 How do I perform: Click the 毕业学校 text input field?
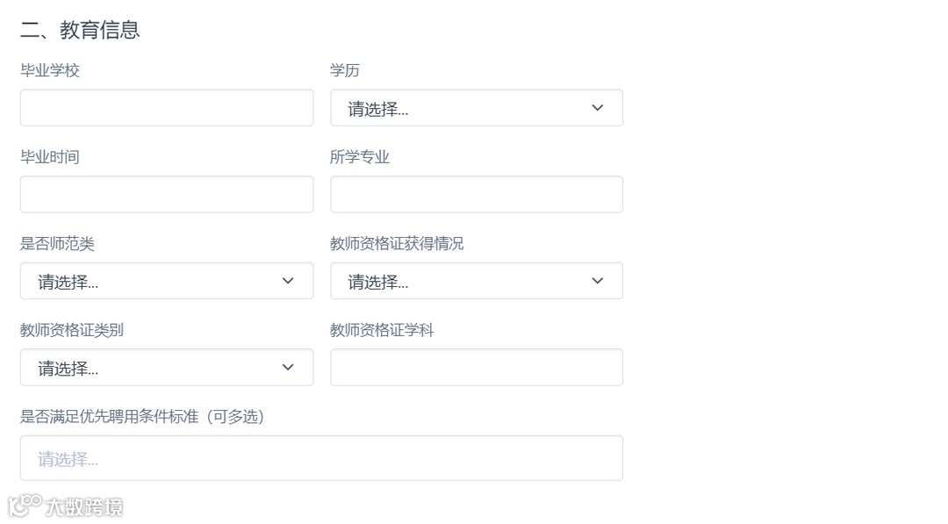pos(167,108)
